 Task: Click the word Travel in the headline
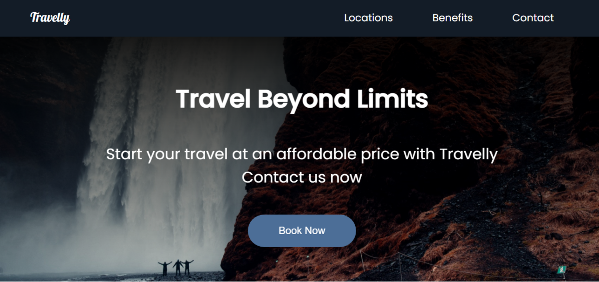coord(213,98)
